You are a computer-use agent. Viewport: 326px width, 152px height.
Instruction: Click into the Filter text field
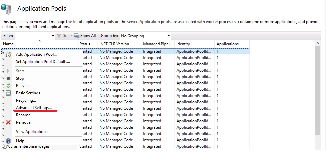point(33,36)
